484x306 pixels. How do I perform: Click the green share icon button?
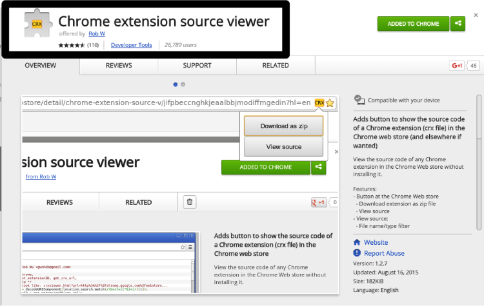point(458,24)
